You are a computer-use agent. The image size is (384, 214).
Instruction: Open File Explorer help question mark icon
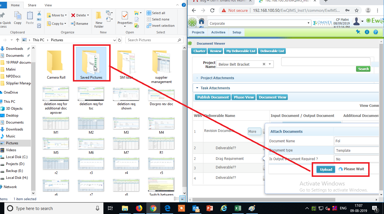coord(184,5)
